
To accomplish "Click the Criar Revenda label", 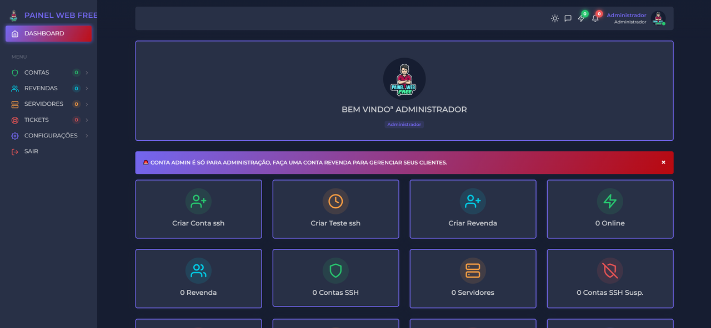I will 473,223.
